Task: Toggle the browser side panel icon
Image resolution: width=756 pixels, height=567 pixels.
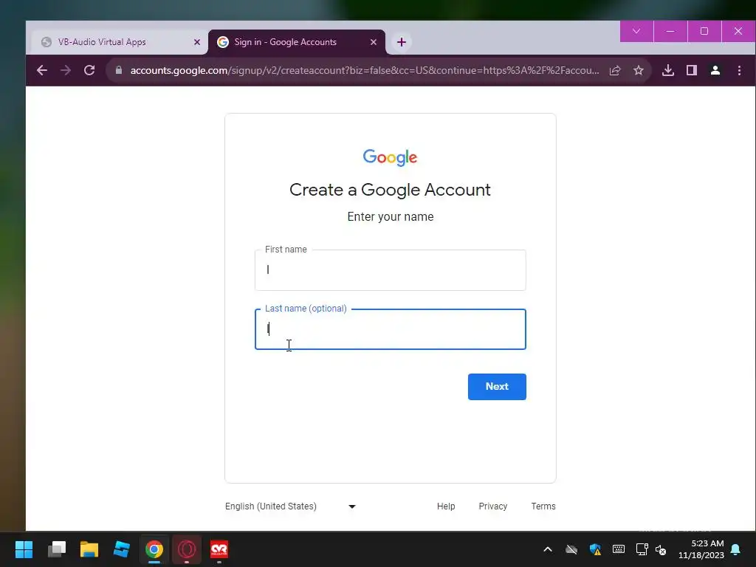Action: [x=691, y=70]
